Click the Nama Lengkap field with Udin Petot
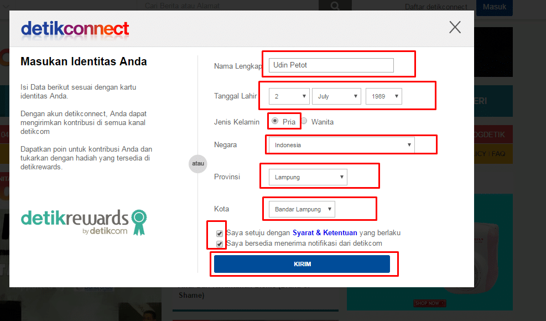Image resolution: width=546 pixels, height=321 pixels. pyautogui.click(x=331, y=65)
